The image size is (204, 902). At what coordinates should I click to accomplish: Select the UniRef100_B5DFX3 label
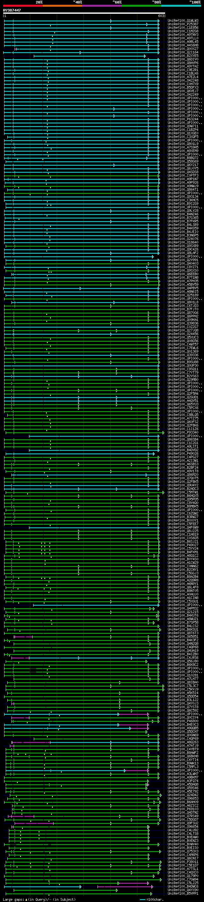click(183, 88)
